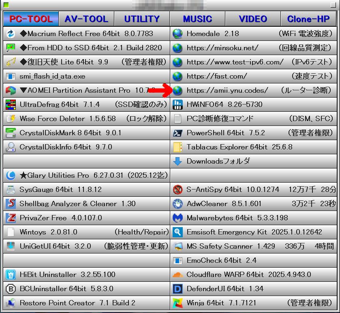
Task: Click the HiBit Uninstaller icon
Action: (x=11, y=275)
